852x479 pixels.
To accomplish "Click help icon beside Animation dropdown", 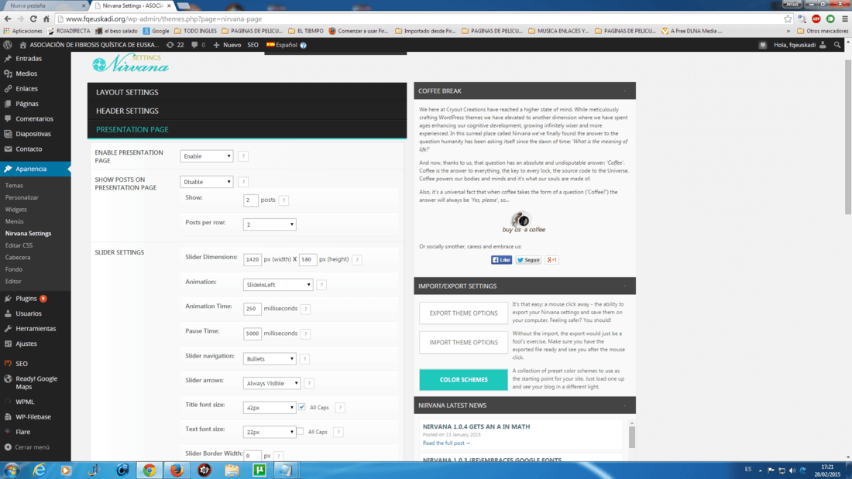I will 321,285.
